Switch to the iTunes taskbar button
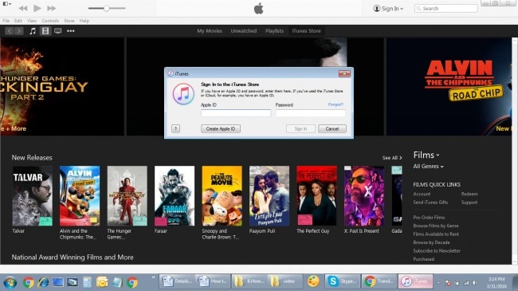 coord(415,281)
